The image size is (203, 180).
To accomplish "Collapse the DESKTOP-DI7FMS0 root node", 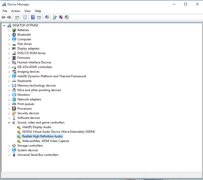I will pos(4,25).
